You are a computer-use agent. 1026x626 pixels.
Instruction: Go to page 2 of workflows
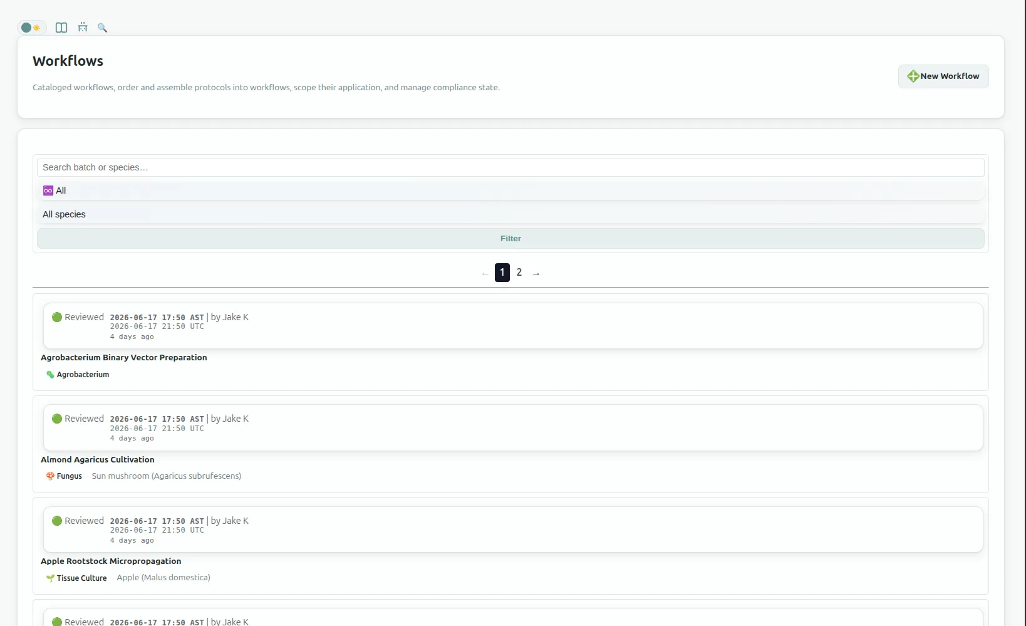pyautogui.click(x=519, y=273)
